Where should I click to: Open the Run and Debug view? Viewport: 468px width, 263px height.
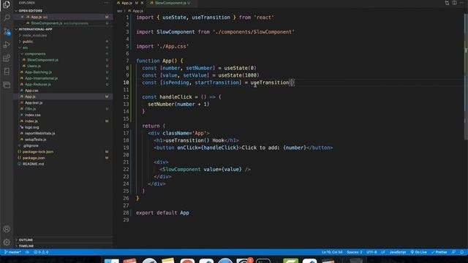click(x=7, y=45)
